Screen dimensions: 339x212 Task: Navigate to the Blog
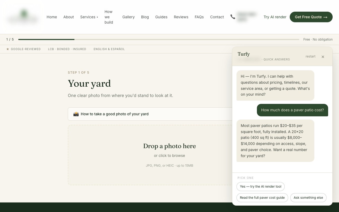[145, 17]
